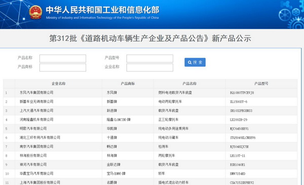Screen dimensions: 304x185
Task: Click the 企业名称 column header
Action: [x=59, y=84]
